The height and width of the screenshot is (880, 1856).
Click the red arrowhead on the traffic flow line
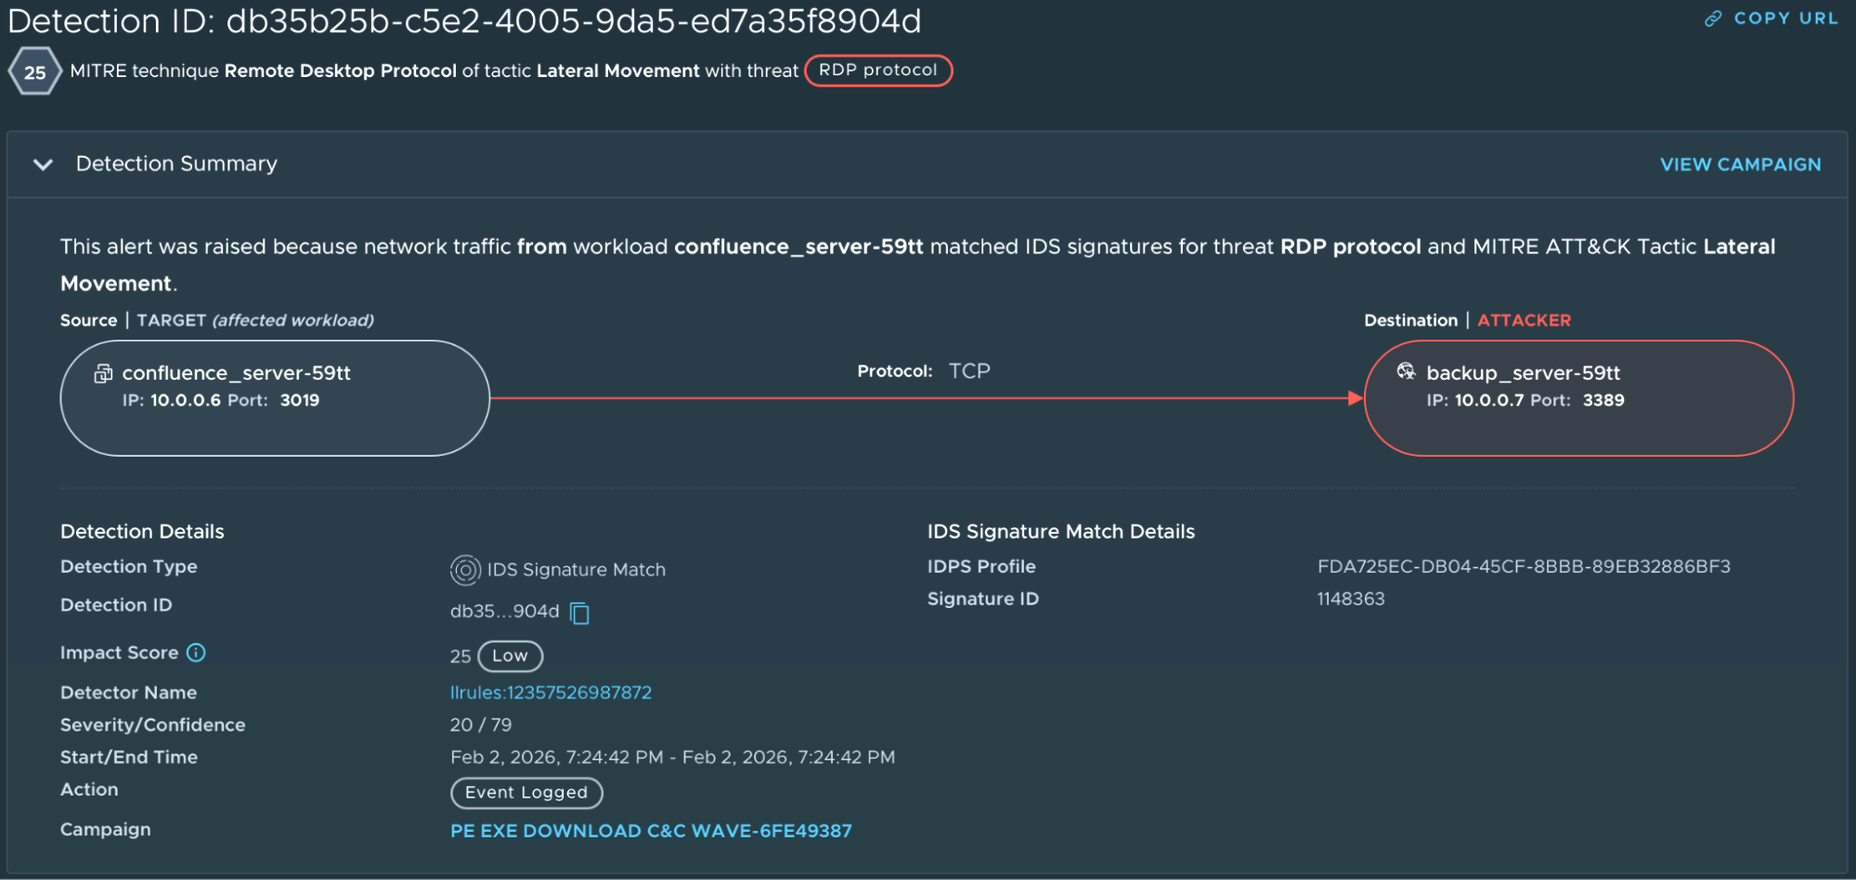tap(1356, 398)
